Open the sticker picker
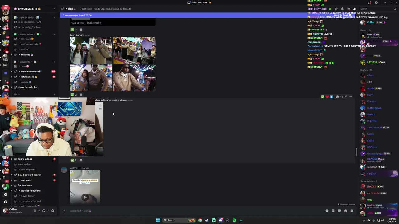 [339, 211]
